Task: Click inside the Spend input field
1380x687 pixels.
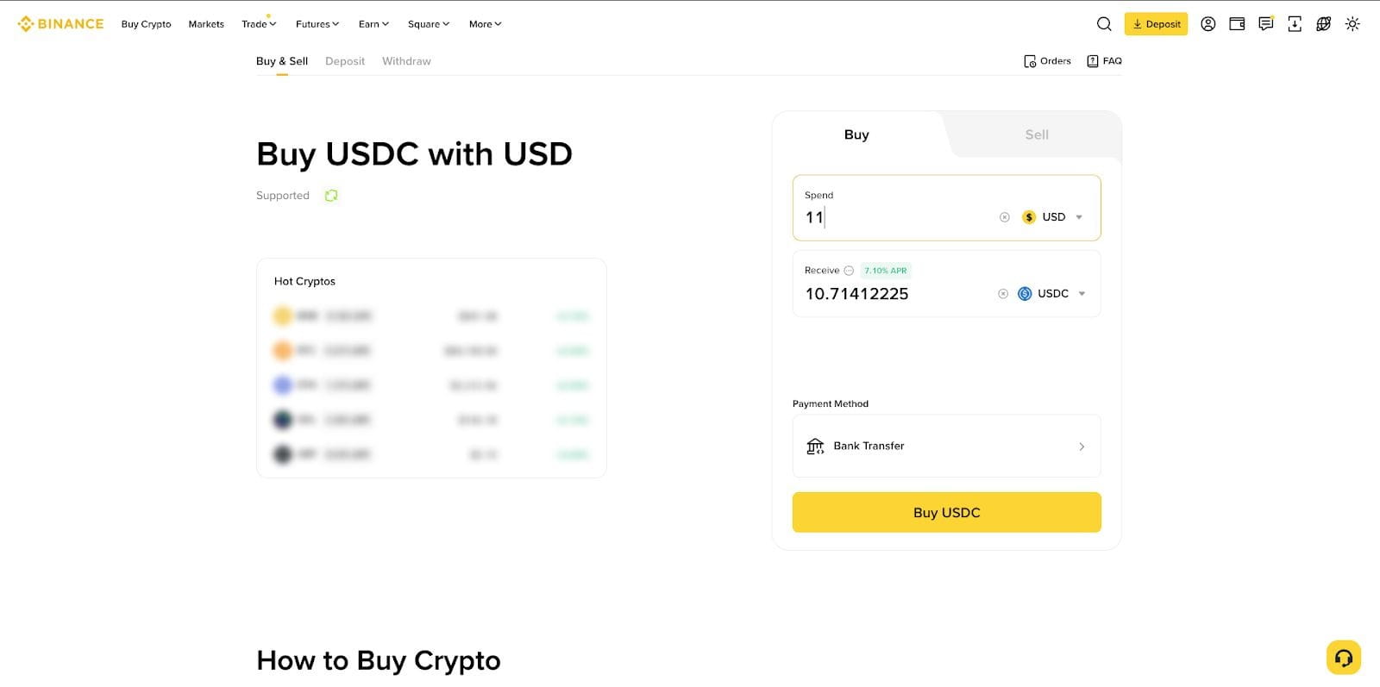Action: coord(897,216)
